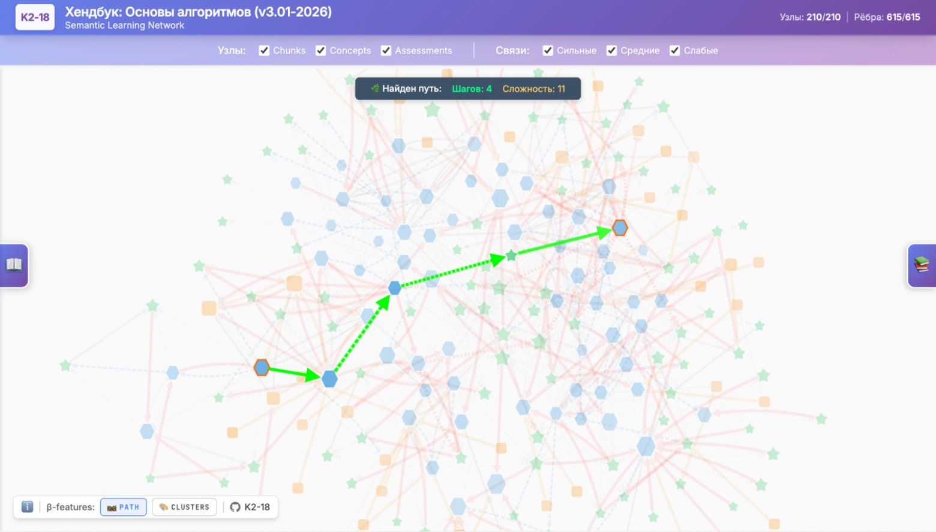The height and width of the screenshot is (532, 936).
Task: Click the 'Semantic Learning Network' subtitle
Action: [x=124, y=25]
